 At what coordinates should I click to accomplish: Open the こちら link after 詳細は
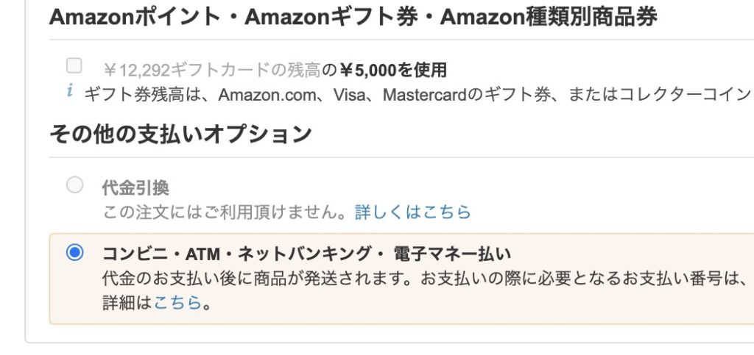(177, 303)
